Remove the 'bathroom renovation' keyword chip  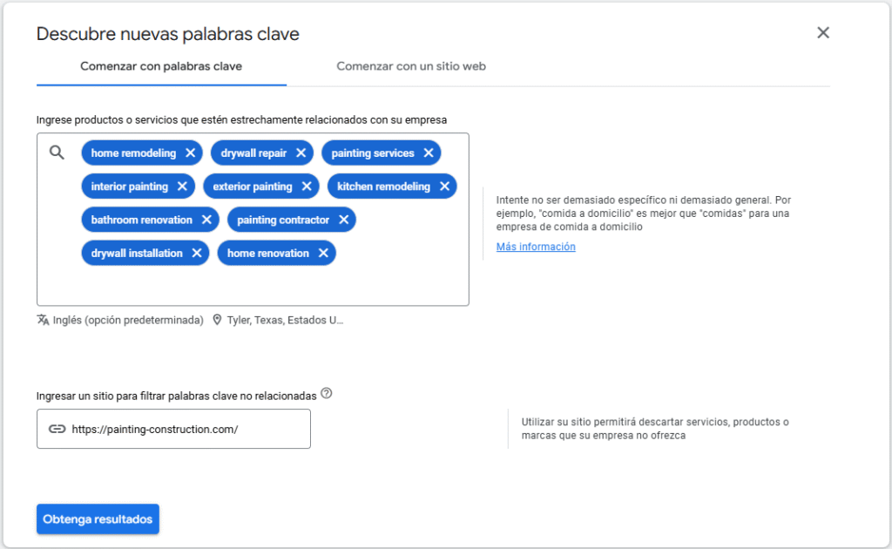206,220
